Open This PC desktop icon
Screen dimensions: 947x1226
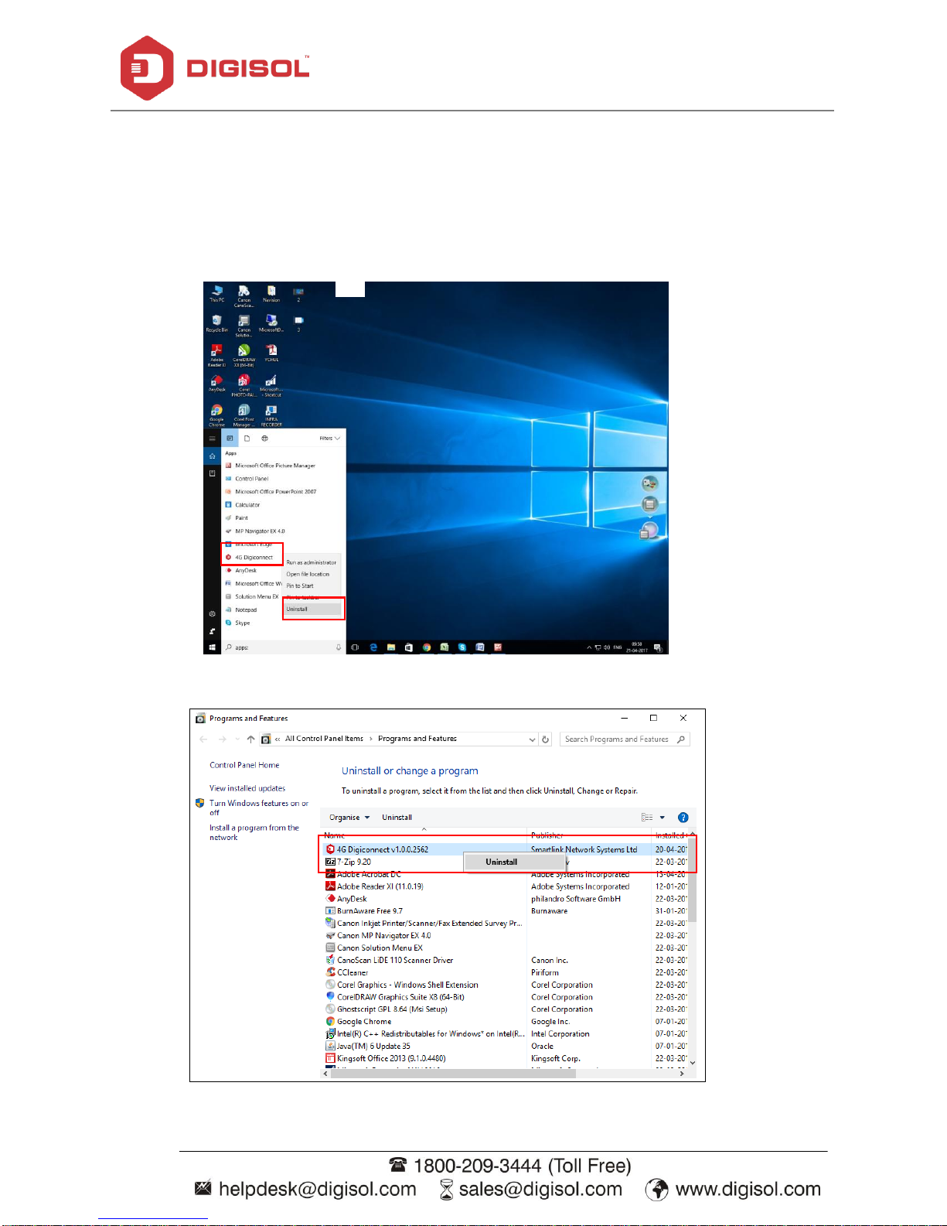(217, 294)
